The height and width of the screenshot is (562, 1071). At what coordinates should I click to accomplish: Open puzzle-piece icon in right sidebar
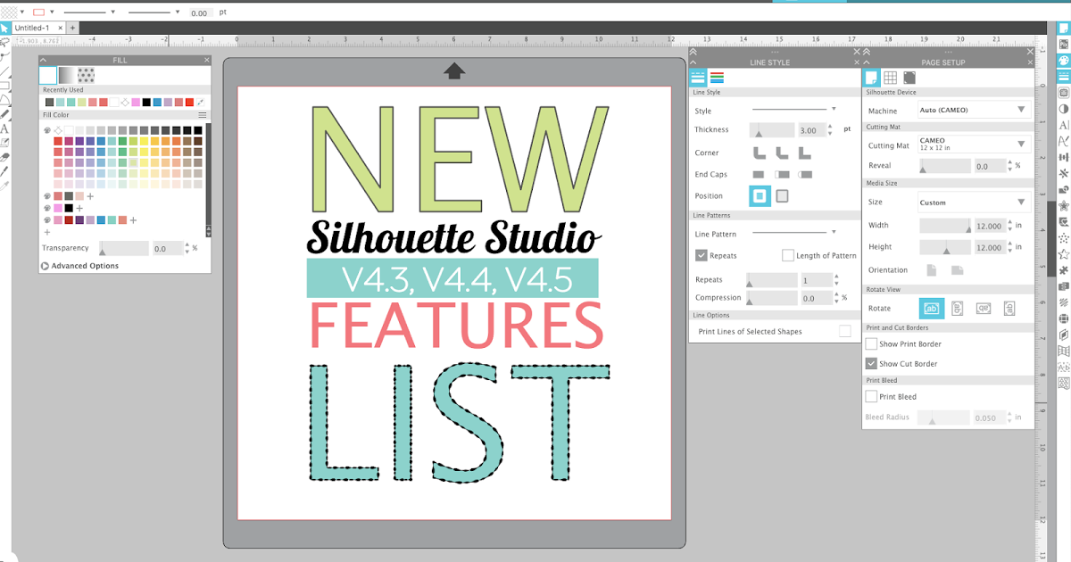click(1063, 270)
